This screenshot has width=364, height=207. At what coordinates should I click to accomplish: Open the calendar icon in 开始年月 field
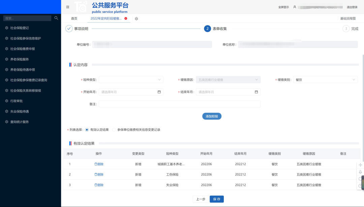point(159,92)
